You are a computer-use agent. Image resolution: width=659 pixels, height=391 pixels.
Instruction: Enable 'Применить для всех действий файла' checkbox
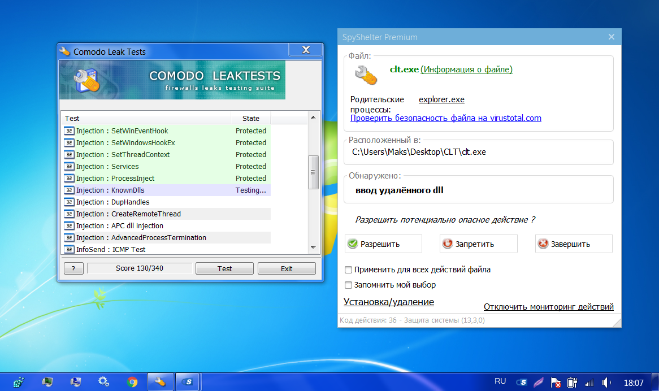point(349,270)
